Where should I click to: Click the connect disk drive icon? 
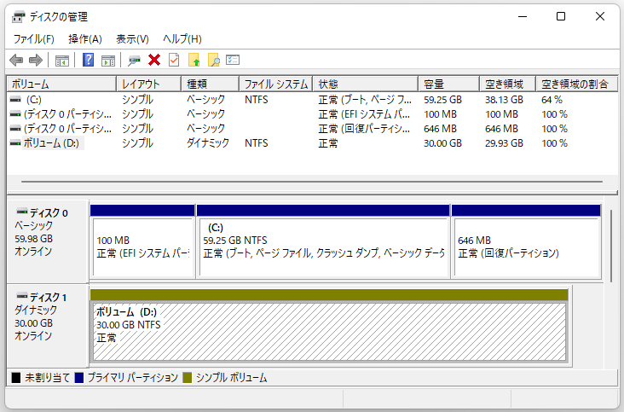[134, 61]
